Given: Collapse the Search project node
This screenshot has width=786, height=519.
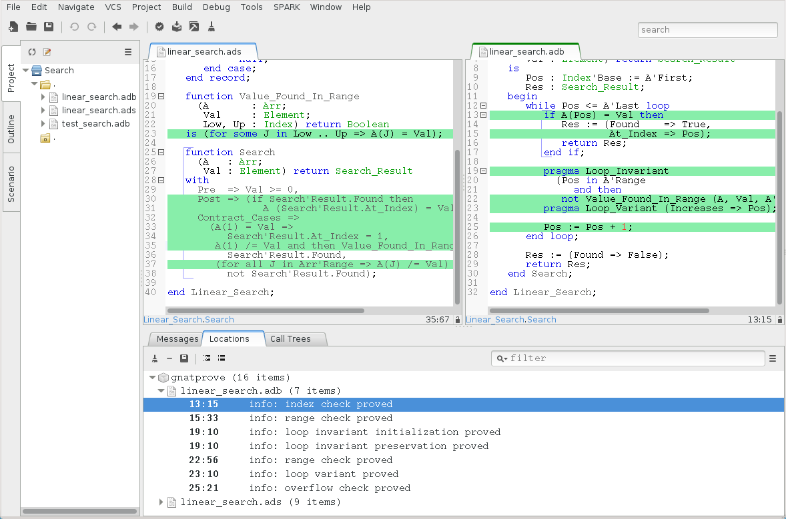Looking at the screenshot, I should (x=25, y=71).
